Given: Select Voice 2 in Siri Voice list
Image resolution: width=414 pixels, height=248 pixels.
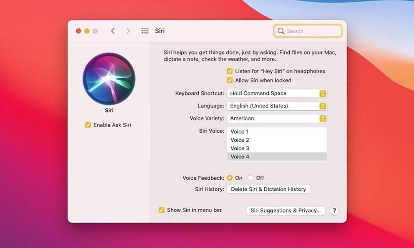Looking at the screenshot, I should tap(277, 140).
